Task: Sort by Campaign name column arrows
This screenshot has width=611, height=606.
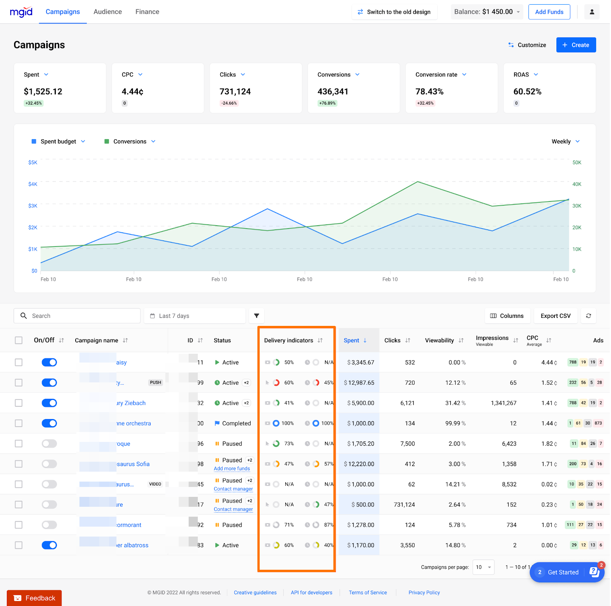Action: 125,340
